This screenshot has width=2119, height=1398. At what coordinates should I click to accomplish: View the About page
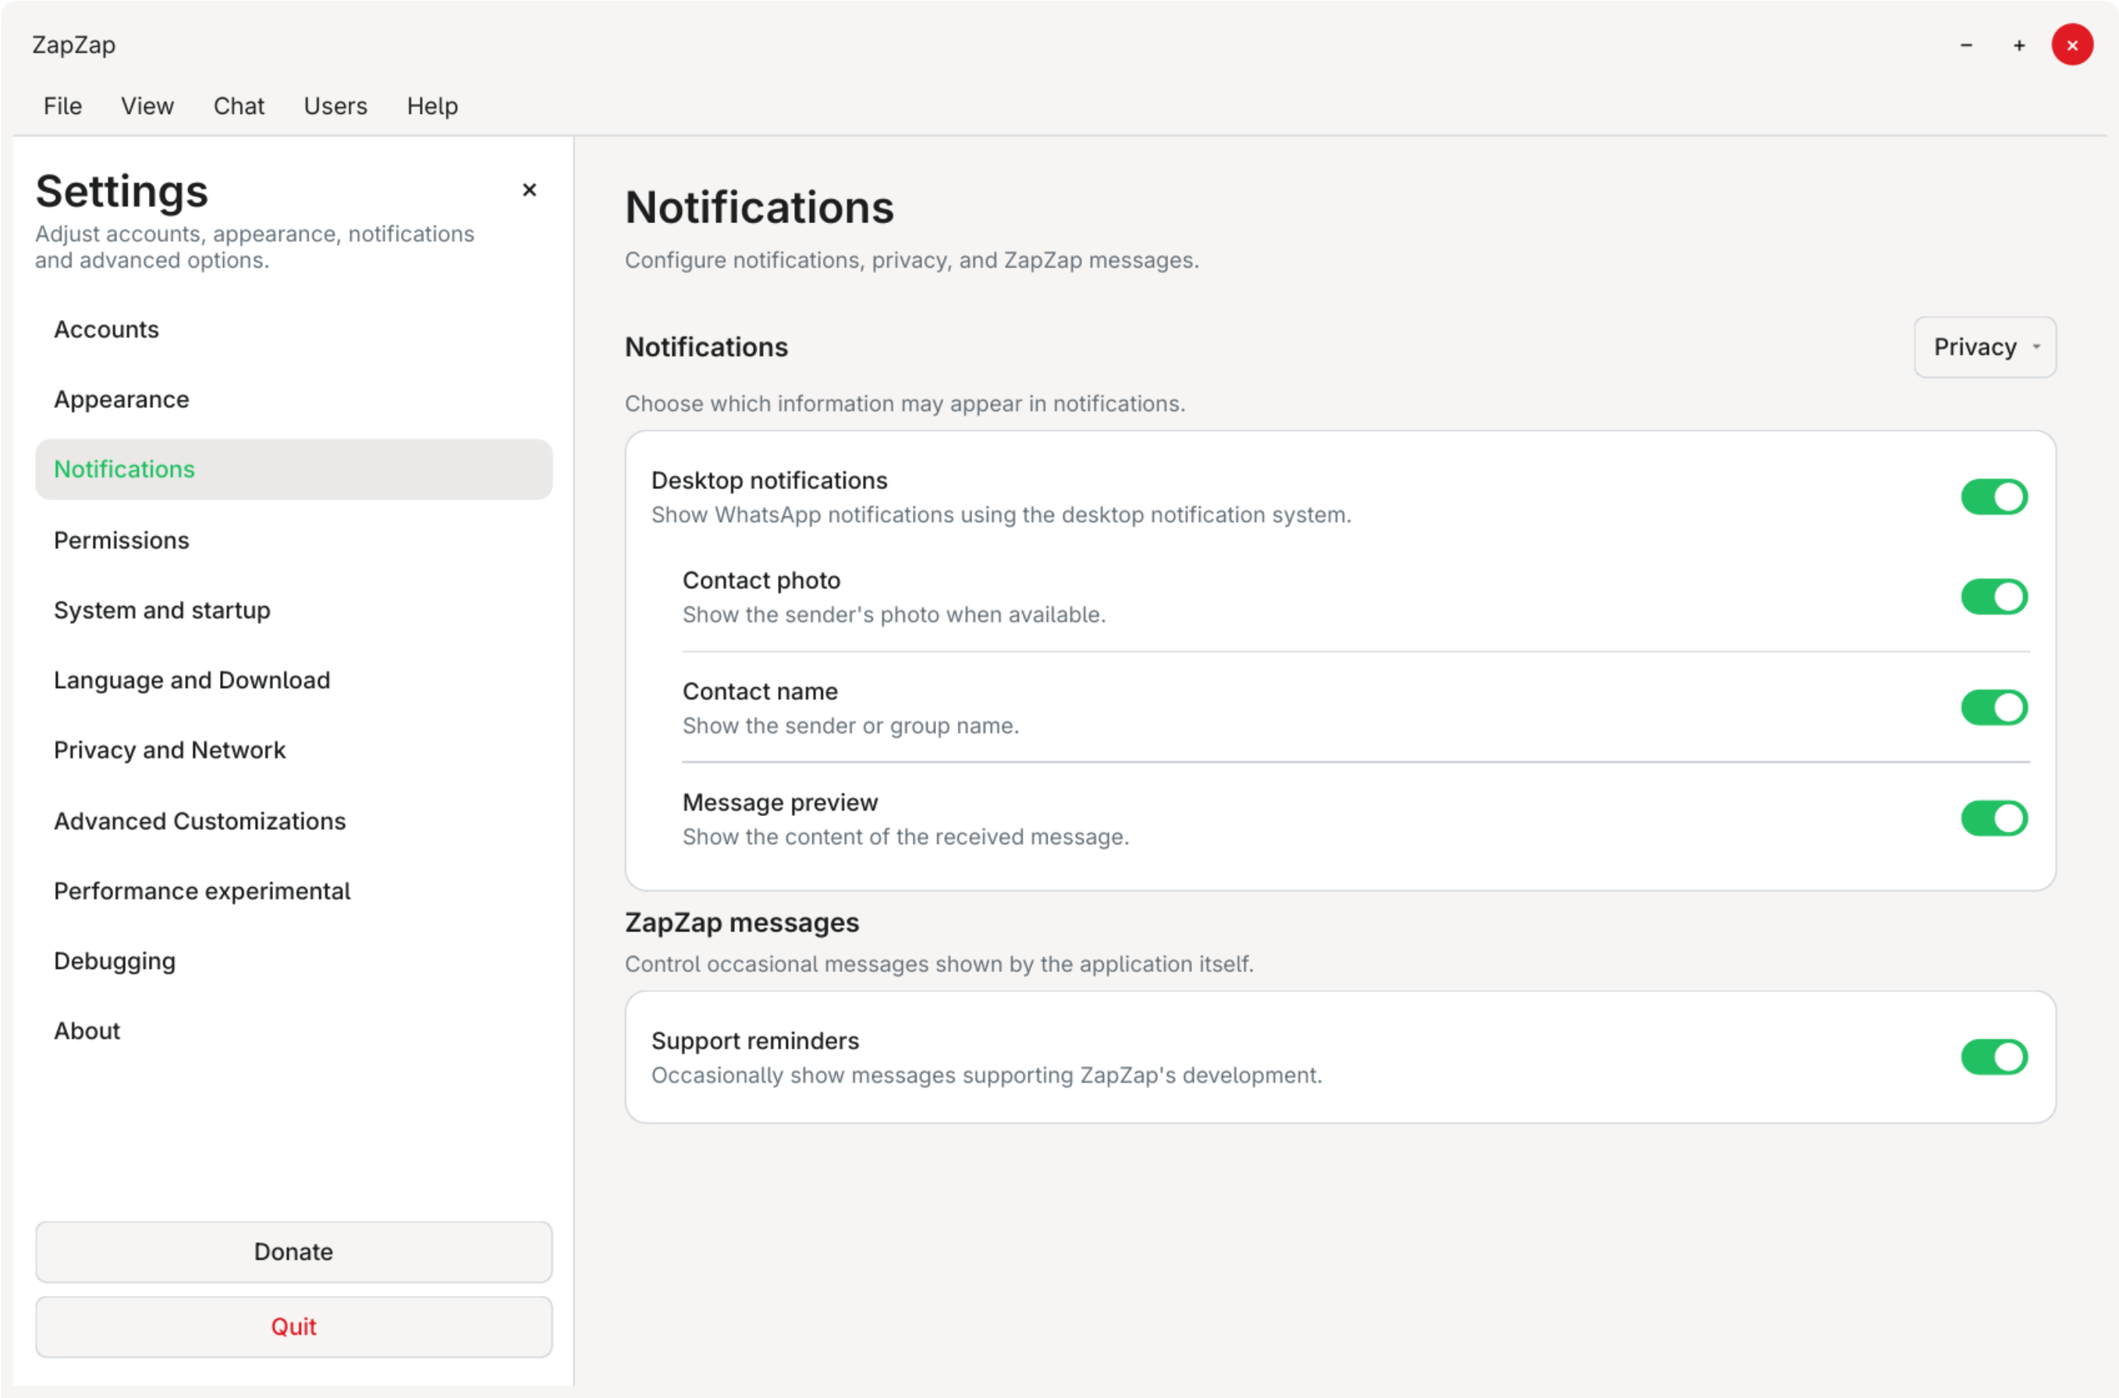click(293, 1031)
